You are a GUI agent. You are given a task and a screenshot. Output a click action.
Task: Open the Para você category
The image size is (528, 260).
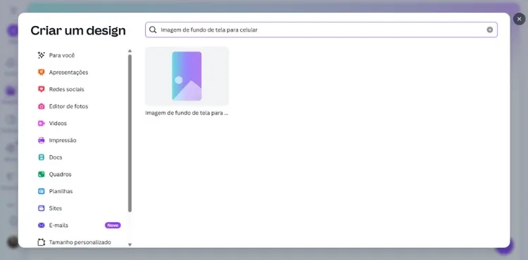click(62, 55)
